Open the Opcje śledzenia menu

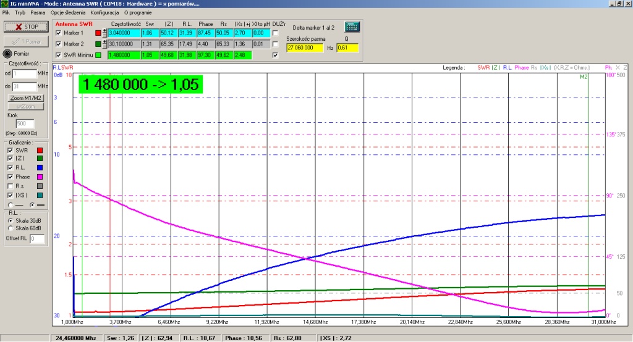pos(68,12)
